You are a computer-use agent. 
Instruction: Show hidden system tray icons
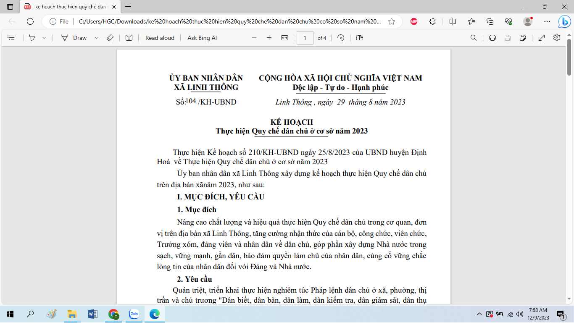coord(479,314)
